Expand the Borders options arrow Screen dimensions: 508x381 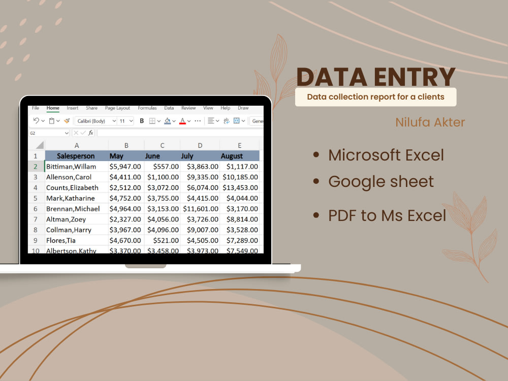(158, 121)
